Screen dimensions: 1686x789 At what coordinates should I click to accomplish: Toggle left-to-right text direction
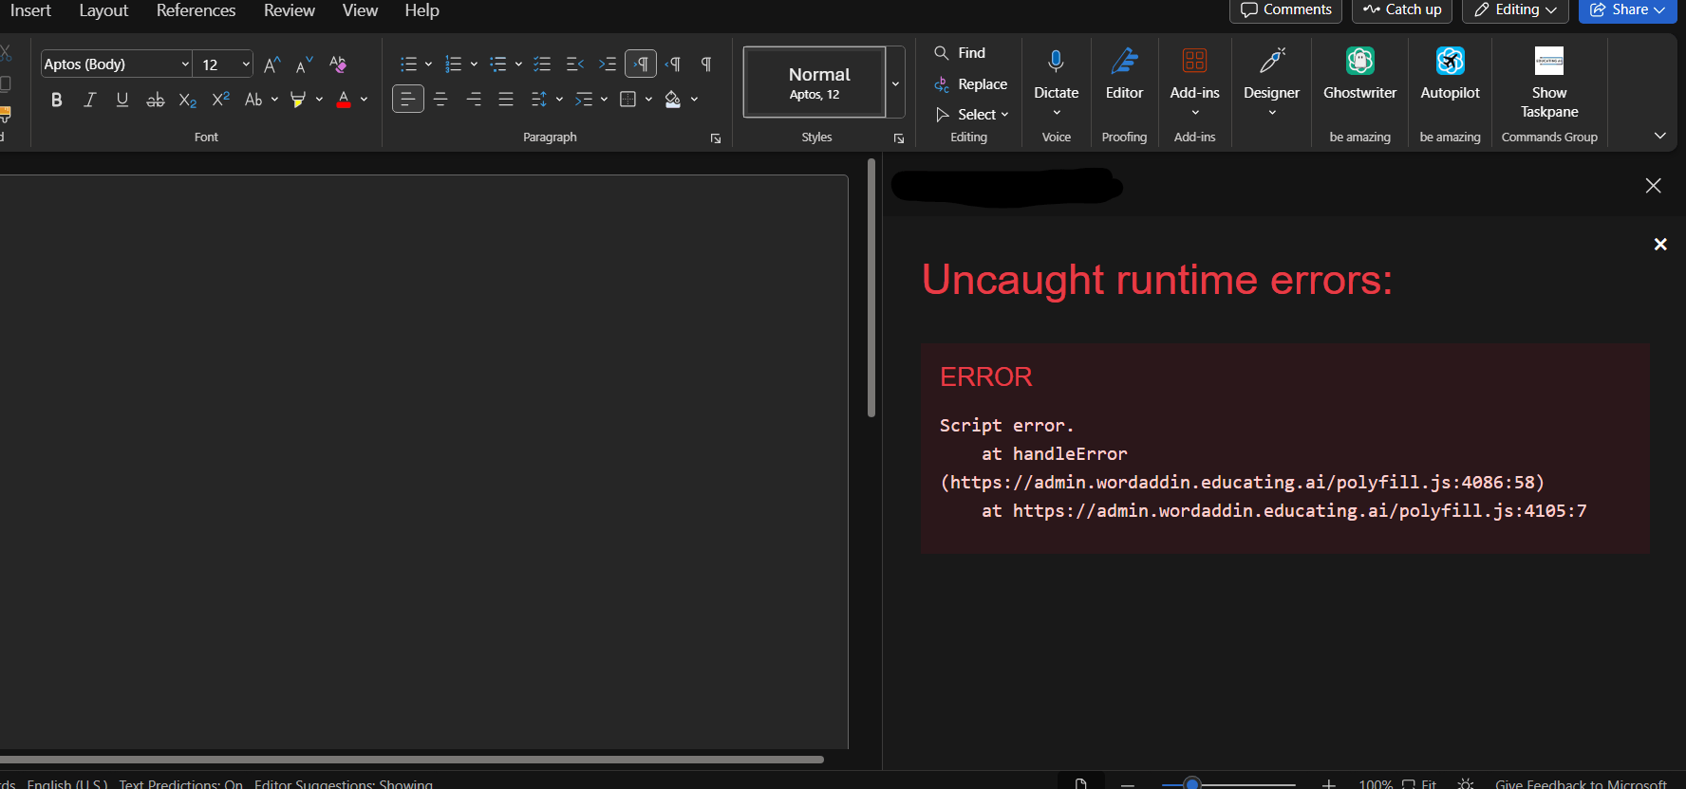pos(641,64)
